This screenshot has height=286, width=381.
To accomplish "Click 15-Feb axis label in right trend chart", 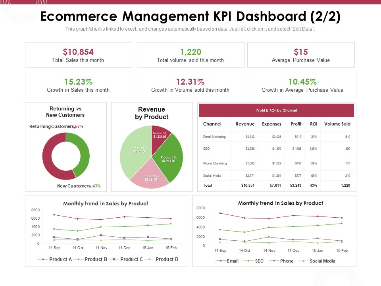I will [342, 251].
